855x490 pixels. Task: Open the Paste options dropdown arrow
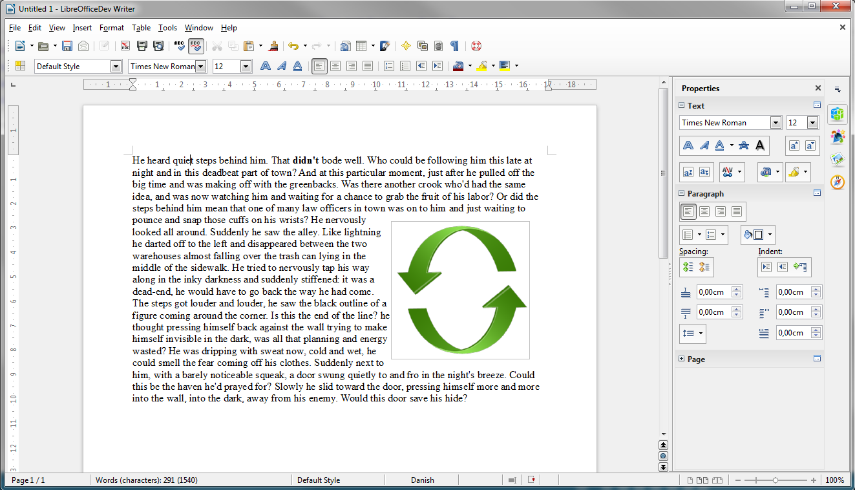pos(261,46)
